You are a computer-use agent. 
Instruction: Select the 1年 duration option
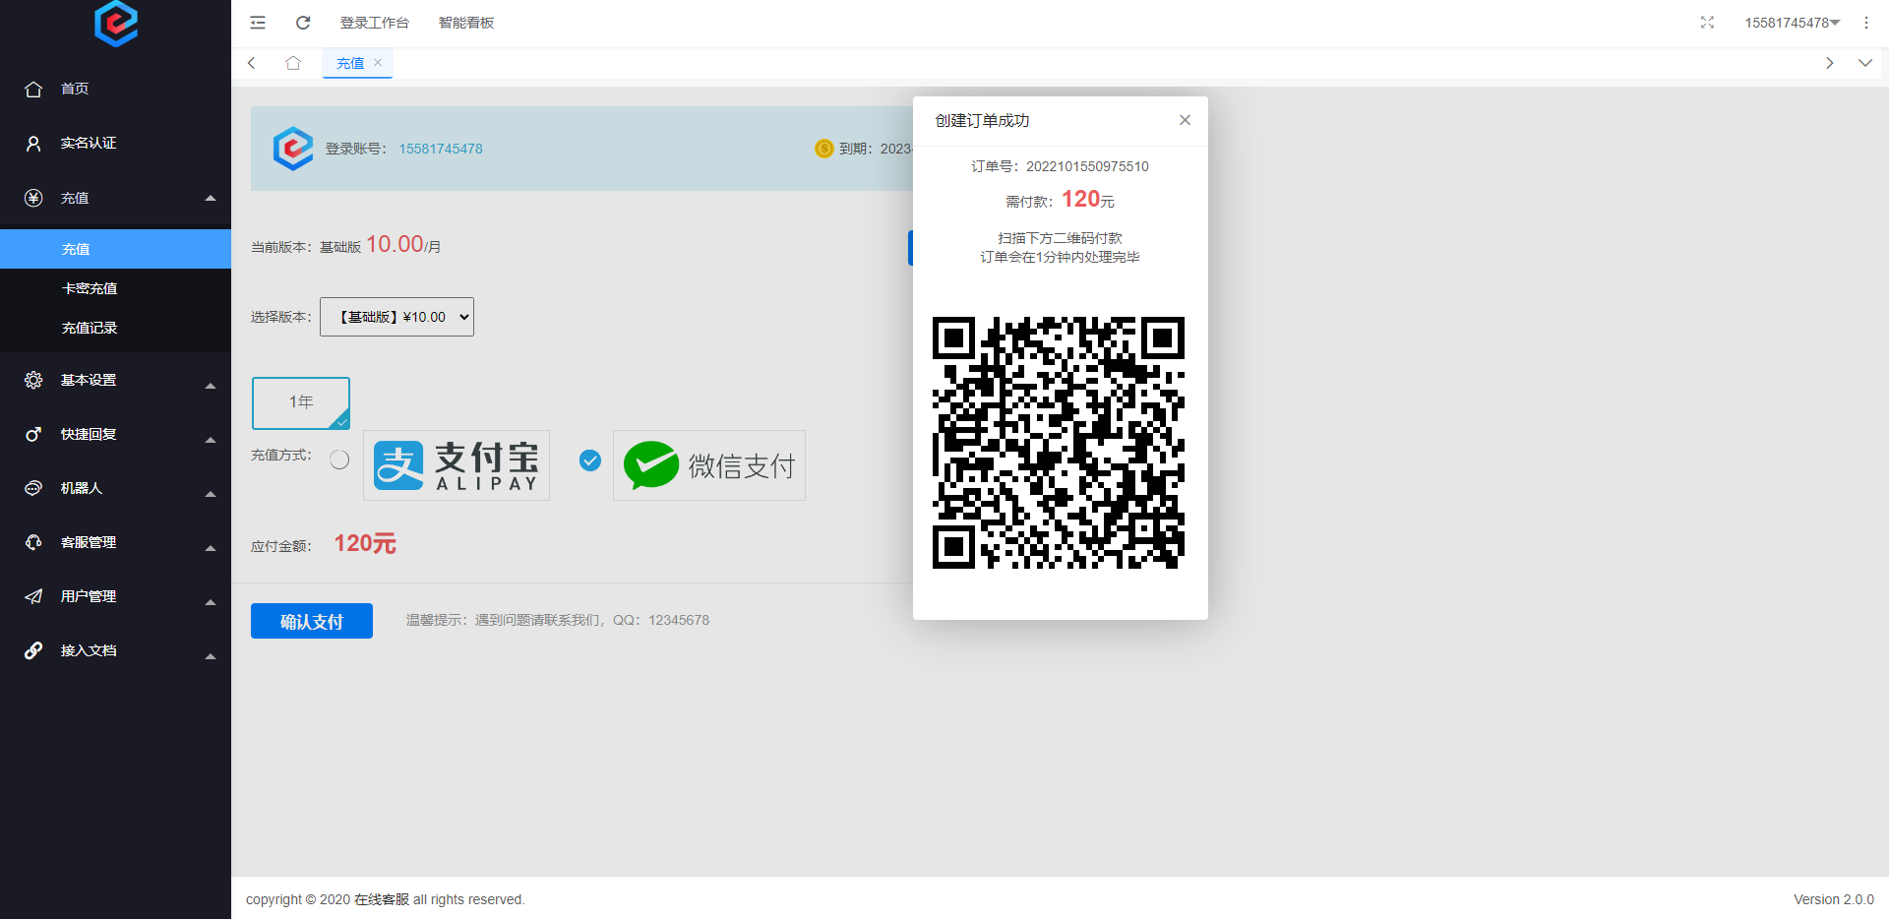click(301, 402)
